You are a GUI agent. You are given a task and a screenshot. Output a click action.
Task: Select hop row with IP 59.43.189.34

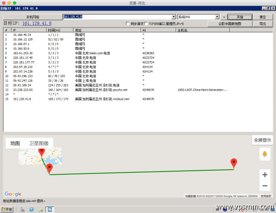point(138,85)
